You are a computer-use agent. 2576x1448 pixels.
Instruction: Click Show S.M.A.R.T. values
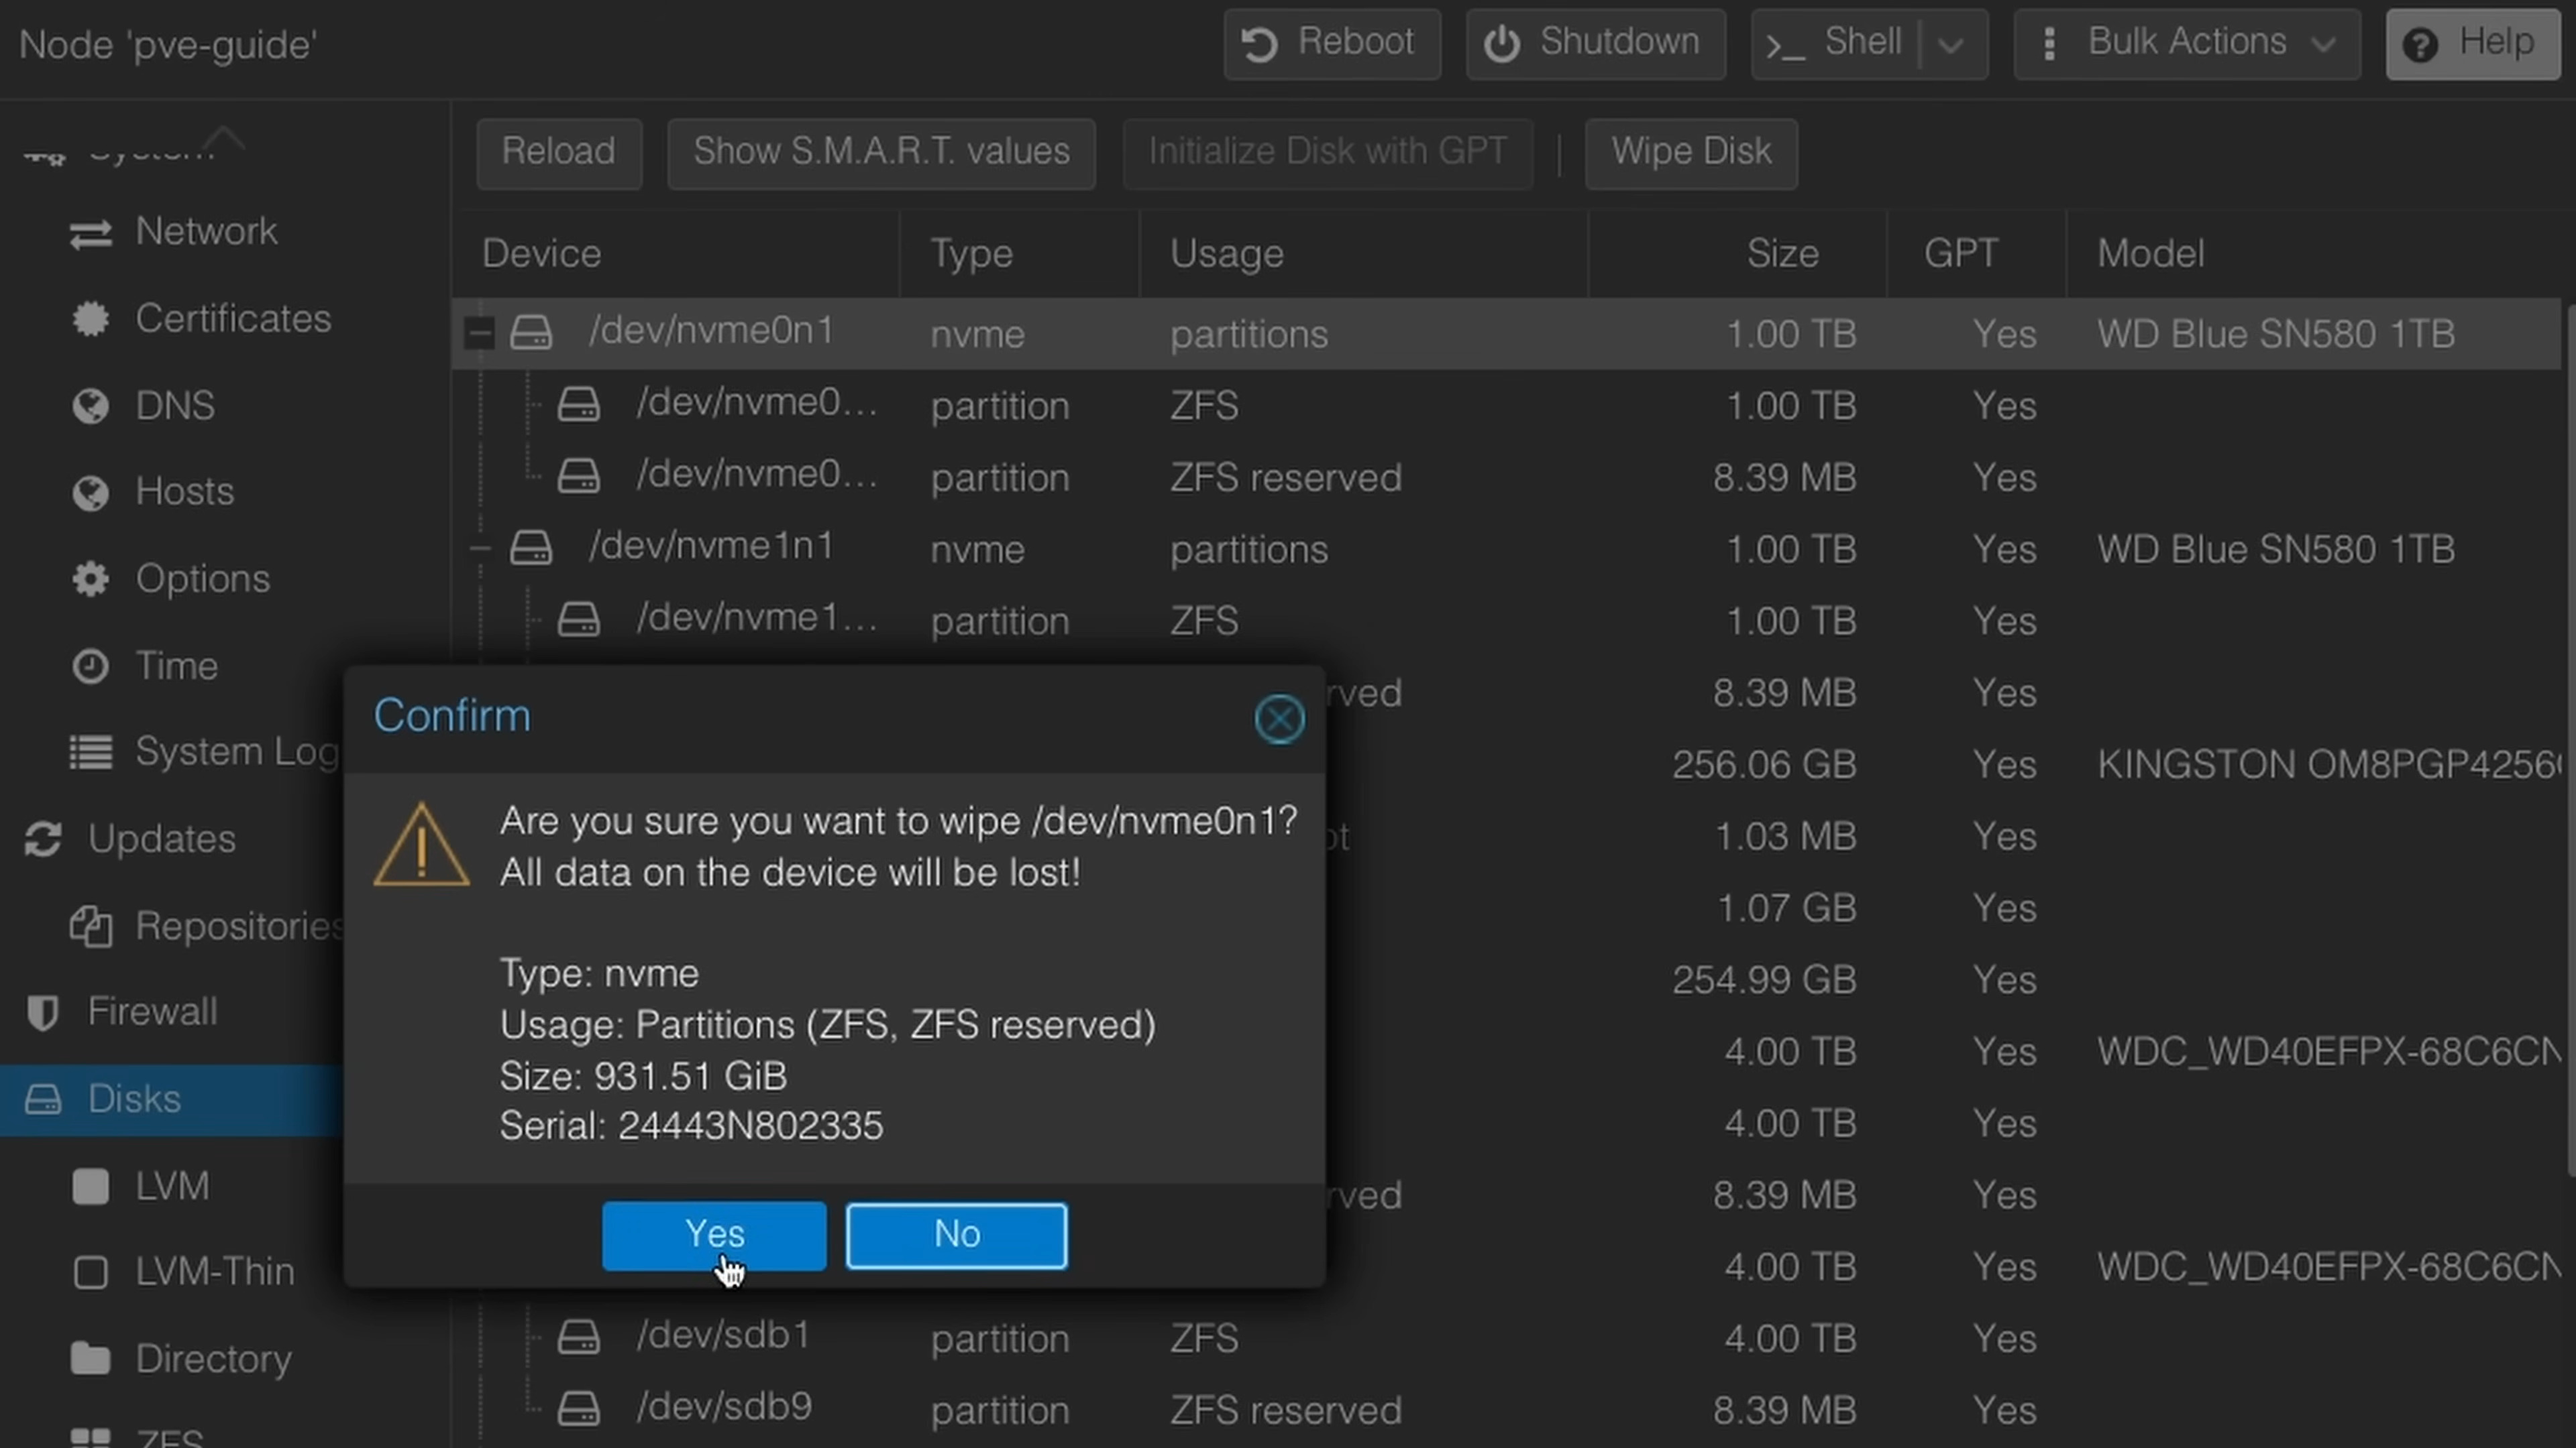[x=880, y=153]
